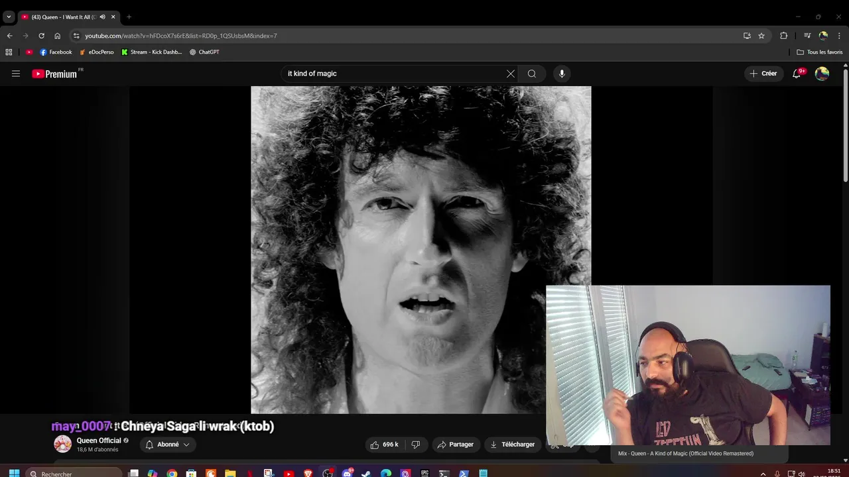The height and width of the screenshot is (477, 849).
Task: Click the Télécharger button
Action: click(x=512, y=445)
